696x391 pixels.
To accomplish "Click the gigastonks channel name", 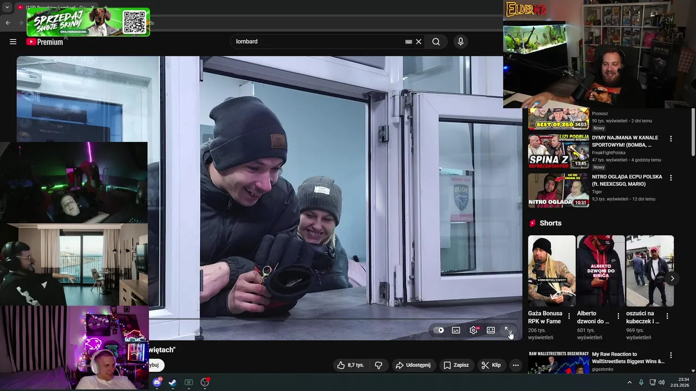I will pyautogui.click(x=602, y=369).
